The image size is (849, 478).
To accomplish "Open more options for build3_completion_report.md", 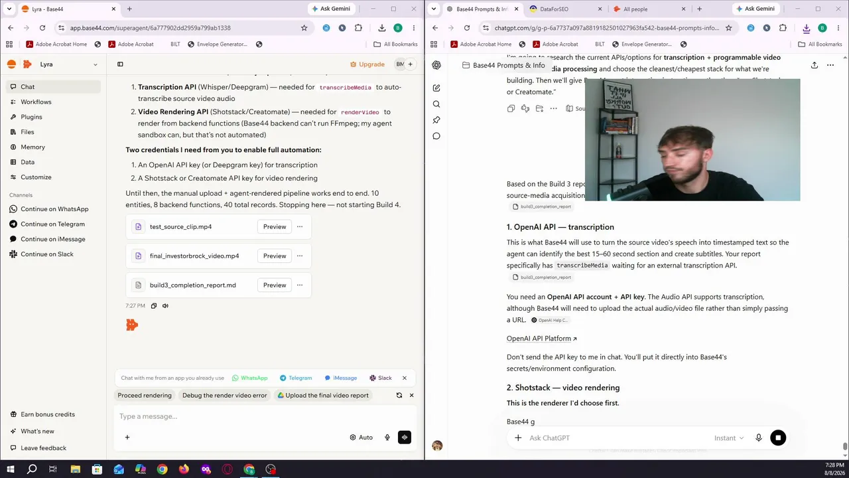I will point(300,285).
